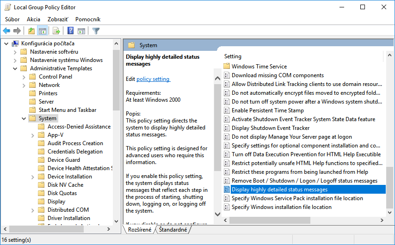The image size is (395, 245).
Task: Click the Export List toolbar icon
Action: click(x=56, y=31)
